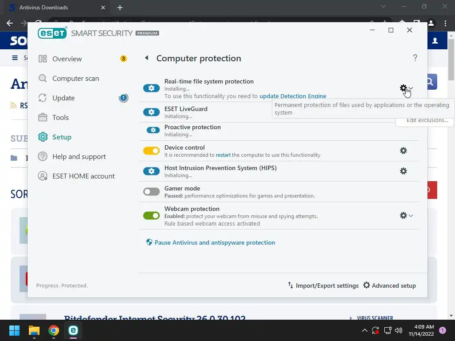Viewport: 455px width, 341px height.
Task: Click the notification count badge in taskbar
Action: 443,330
